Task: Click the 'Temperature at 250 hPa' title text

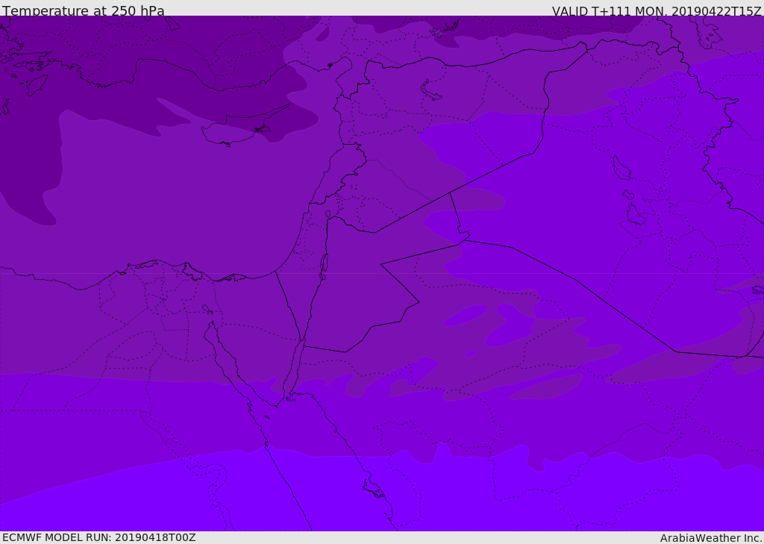Action: tap(84, 10)
